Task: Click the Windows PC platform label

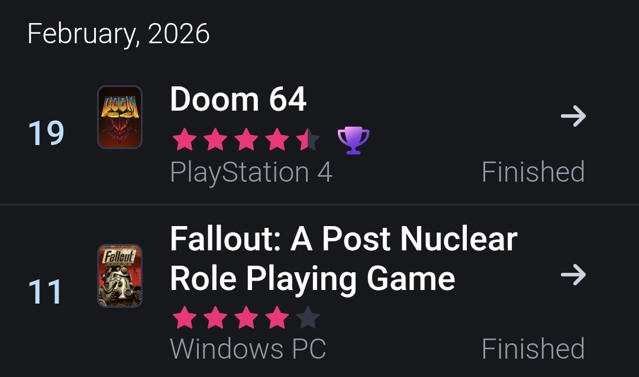Action: click(248, 349)
